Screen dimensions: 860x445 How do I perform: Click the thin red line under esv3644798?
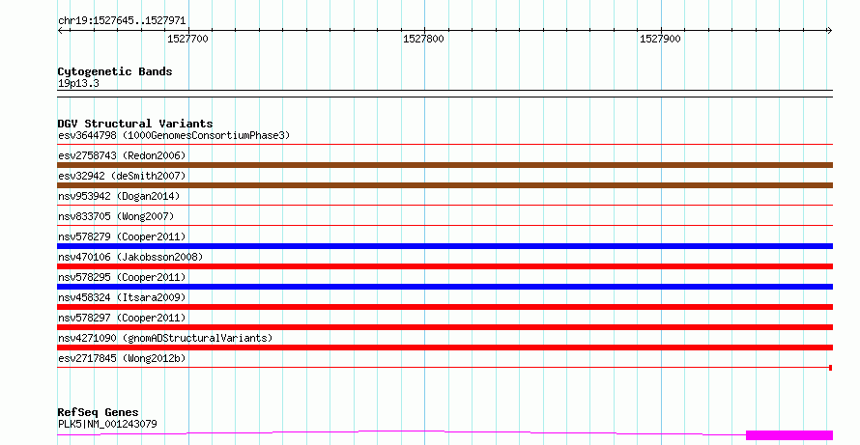click(x=444, y=145)
